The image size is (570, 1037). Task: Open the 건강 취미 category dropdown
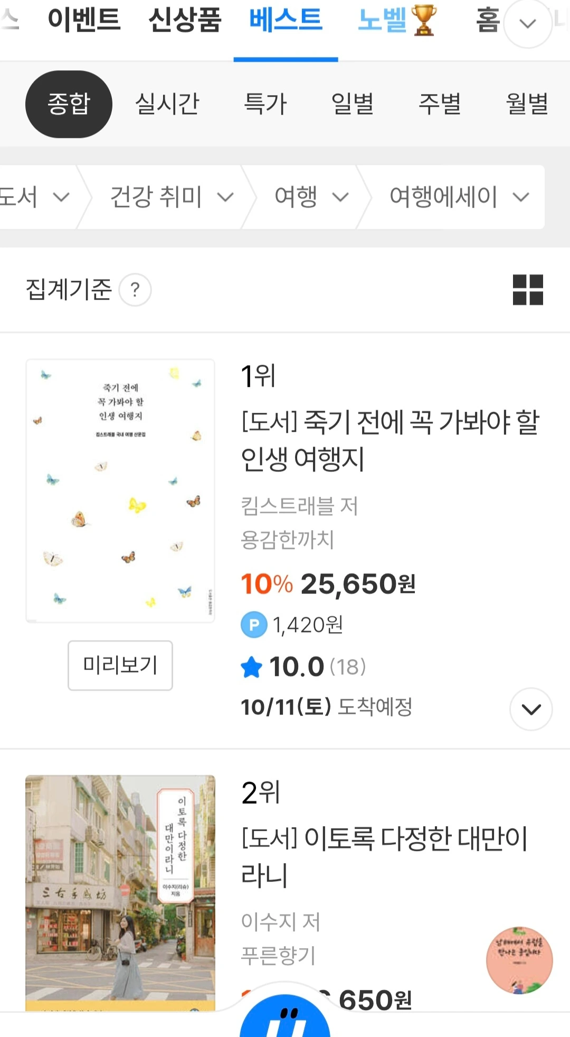click(172, 197)
